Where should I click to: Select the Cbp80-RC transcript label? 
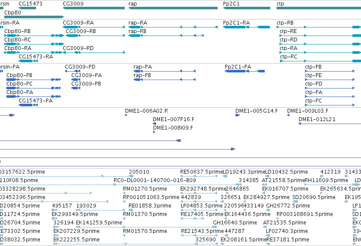[x=17, y=40]
